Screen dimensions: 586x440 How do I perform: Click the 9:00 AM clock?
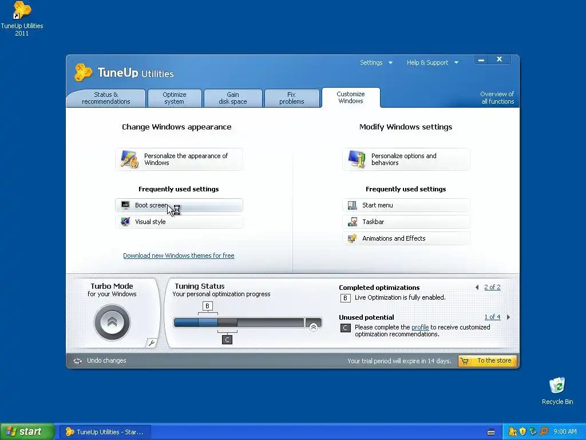click(x=565, y=432)
